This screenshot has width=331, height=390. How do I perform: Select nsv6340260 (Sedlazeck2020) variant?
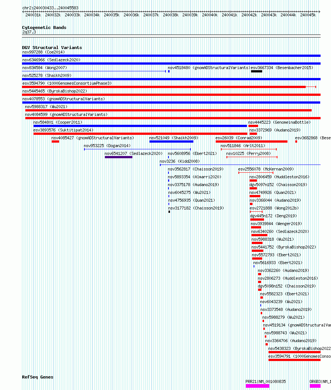pyautogui.click(x=280, y=231)
